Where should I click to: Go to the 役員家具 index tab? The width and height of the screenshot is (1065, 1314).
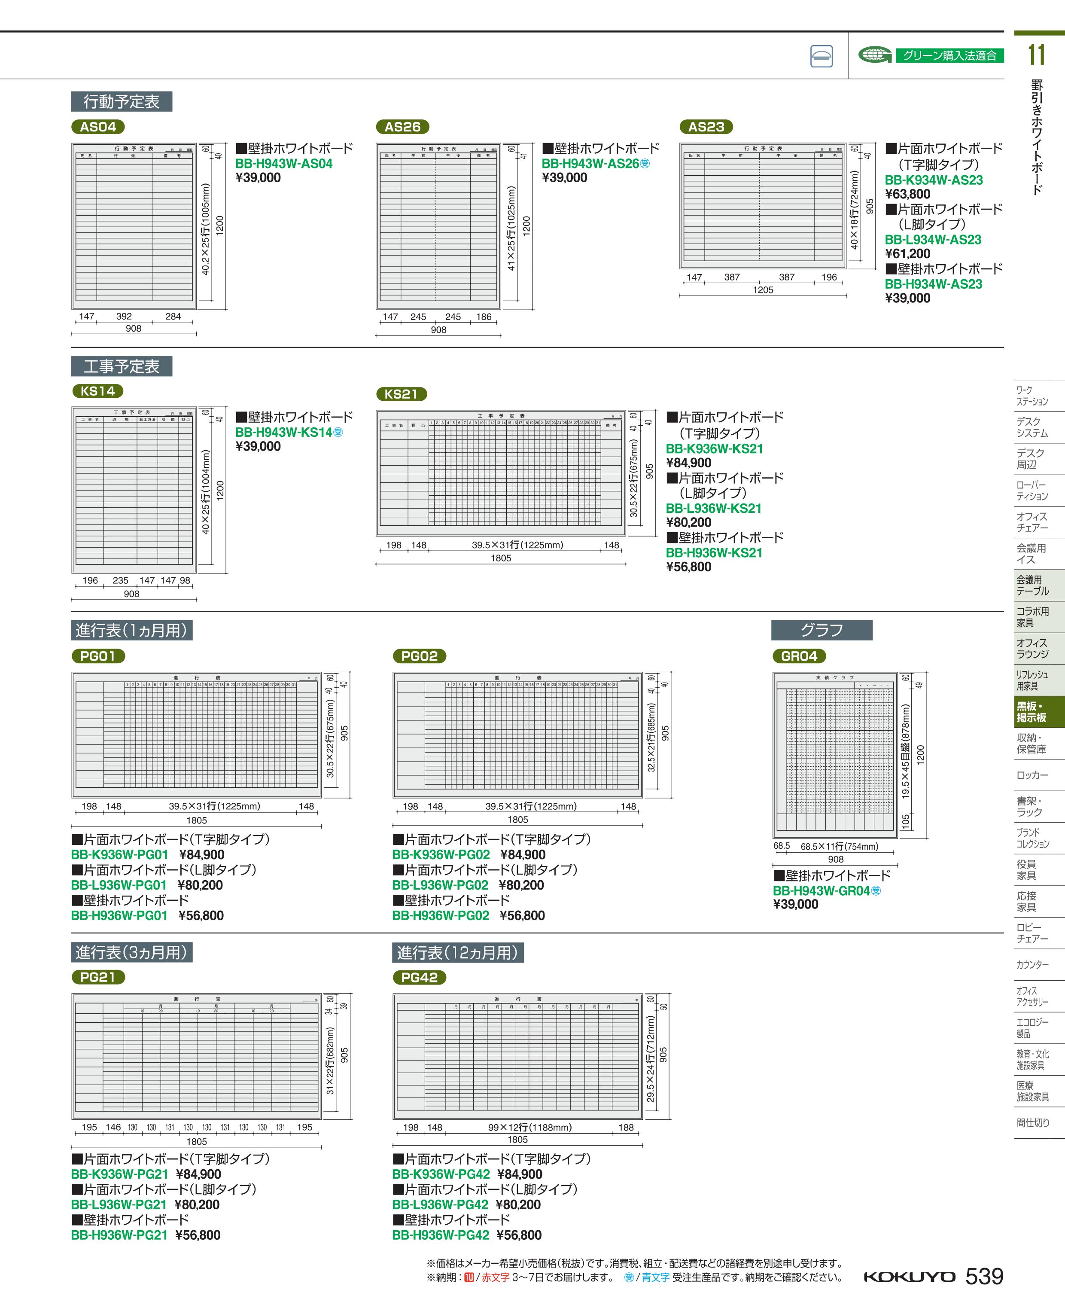[1039, 870]
